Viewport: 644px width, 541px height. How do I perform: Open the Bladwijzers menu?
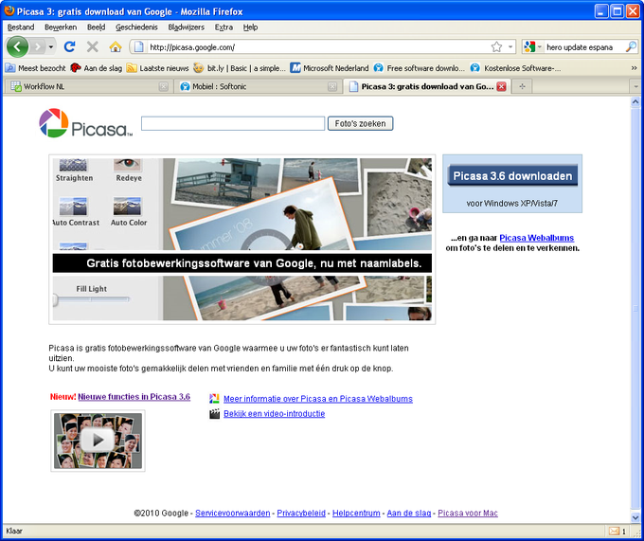click(x=186, y=27)
